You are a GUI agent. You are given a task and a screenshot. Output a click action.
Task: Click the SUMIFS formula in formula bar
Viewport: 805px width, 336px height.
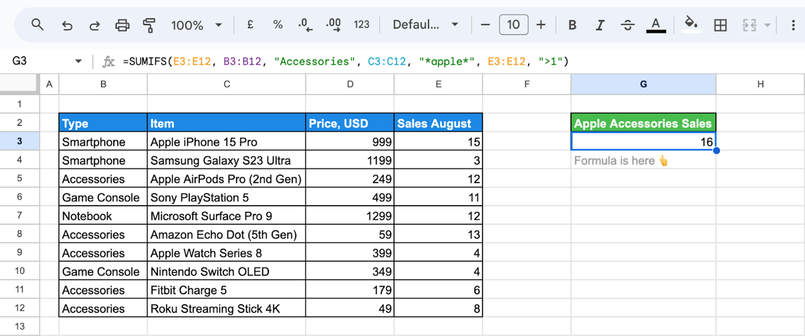[x=346, y=61]
